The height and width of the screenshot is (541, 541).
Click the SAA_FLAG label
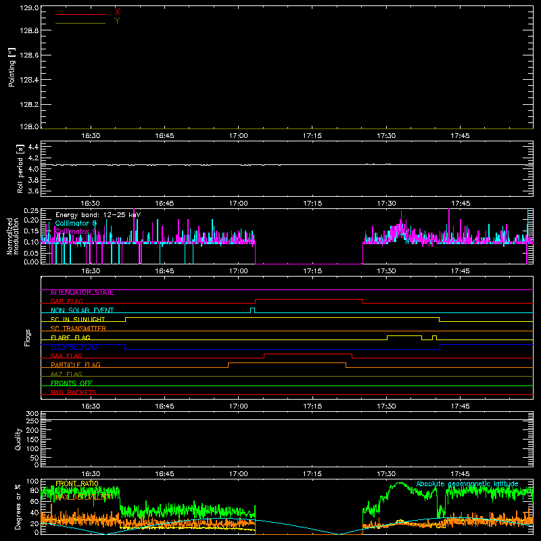point(66,356)
